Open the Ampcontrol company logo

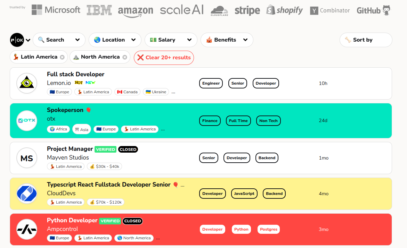tap(27, 229)
